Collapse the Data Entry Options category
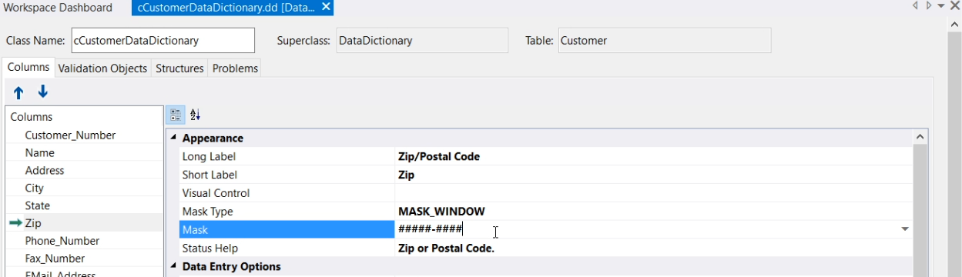The height and width of the screenshot is (277, 962). pyautogui.click(x=173, y=267)
